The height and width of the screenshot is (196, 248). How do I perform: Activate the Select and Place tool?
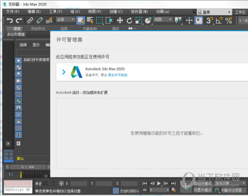(x=148, y=20)
